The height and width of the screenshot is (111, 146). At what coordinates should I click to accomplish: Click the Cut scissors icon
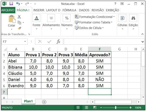(x=19, y=17)
